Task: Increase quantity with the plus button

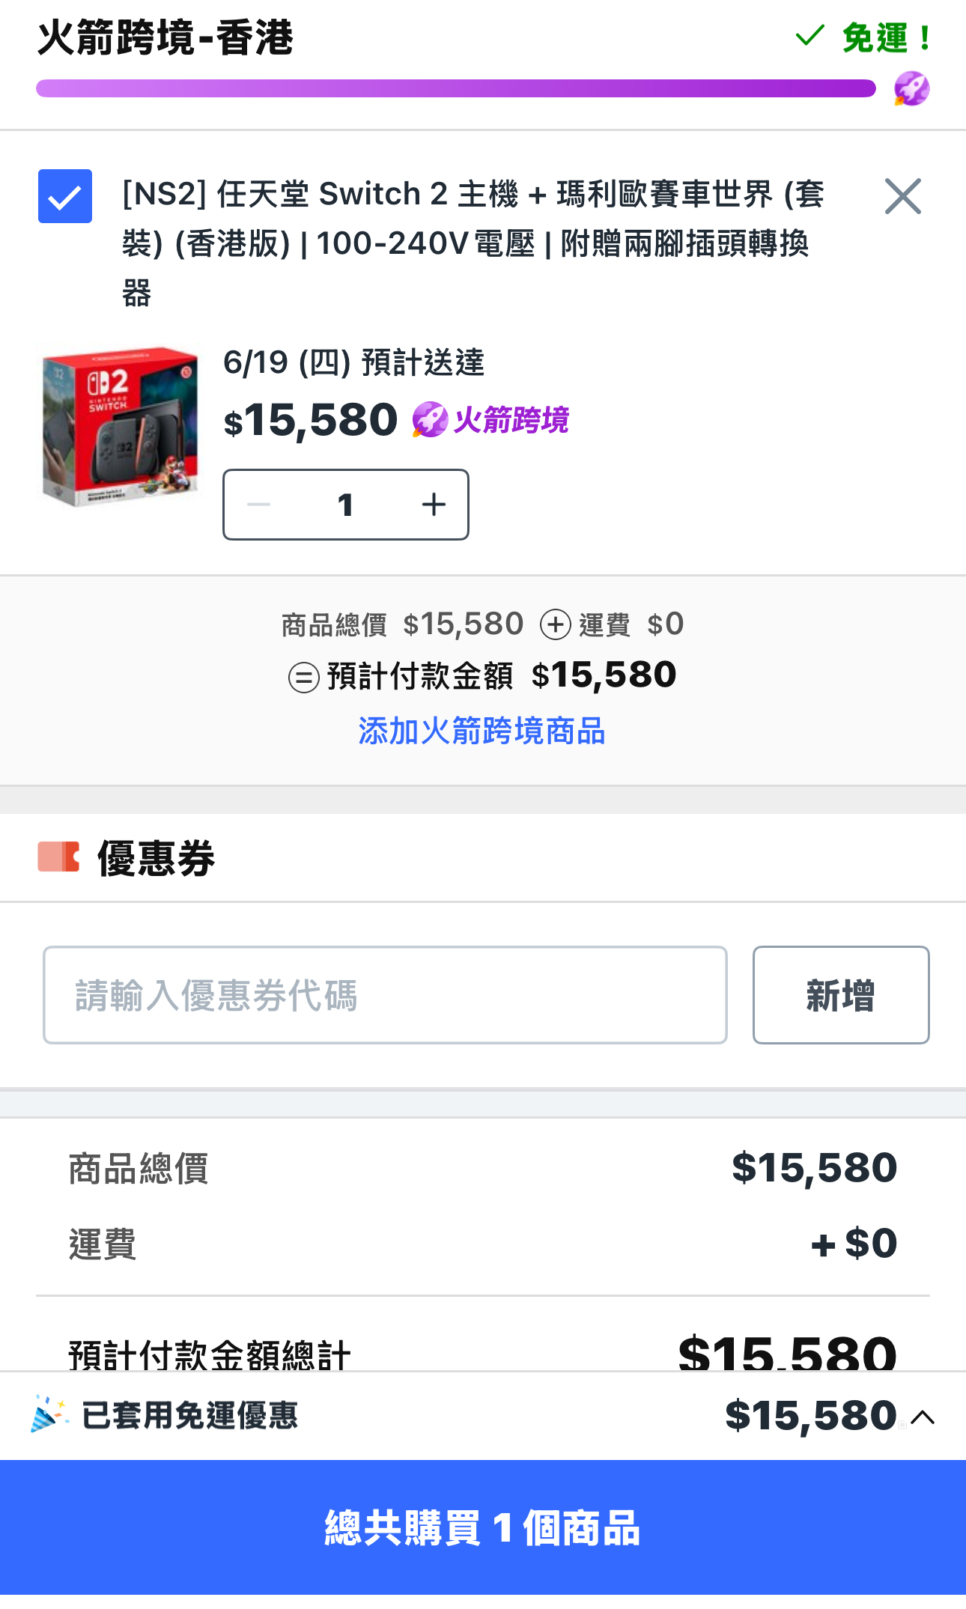Action: [434, 505]
